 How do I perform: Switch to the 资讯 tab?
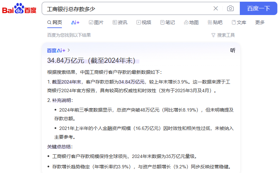[120, 22]
